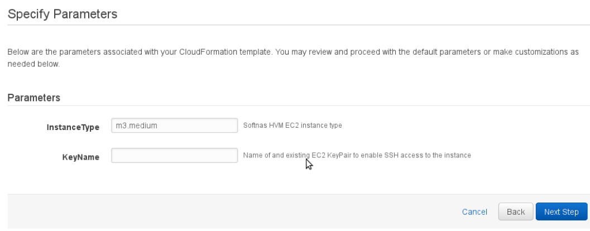Viewport: 590px width, 231px height.
Task: Click the Softnas HVM EC2 instance type description
Action: [292, 126]
